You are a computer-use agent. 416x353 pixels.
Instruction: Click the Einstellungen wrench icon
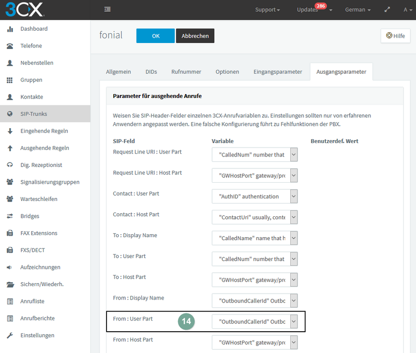pyautogui.click(x=10, y=335)
